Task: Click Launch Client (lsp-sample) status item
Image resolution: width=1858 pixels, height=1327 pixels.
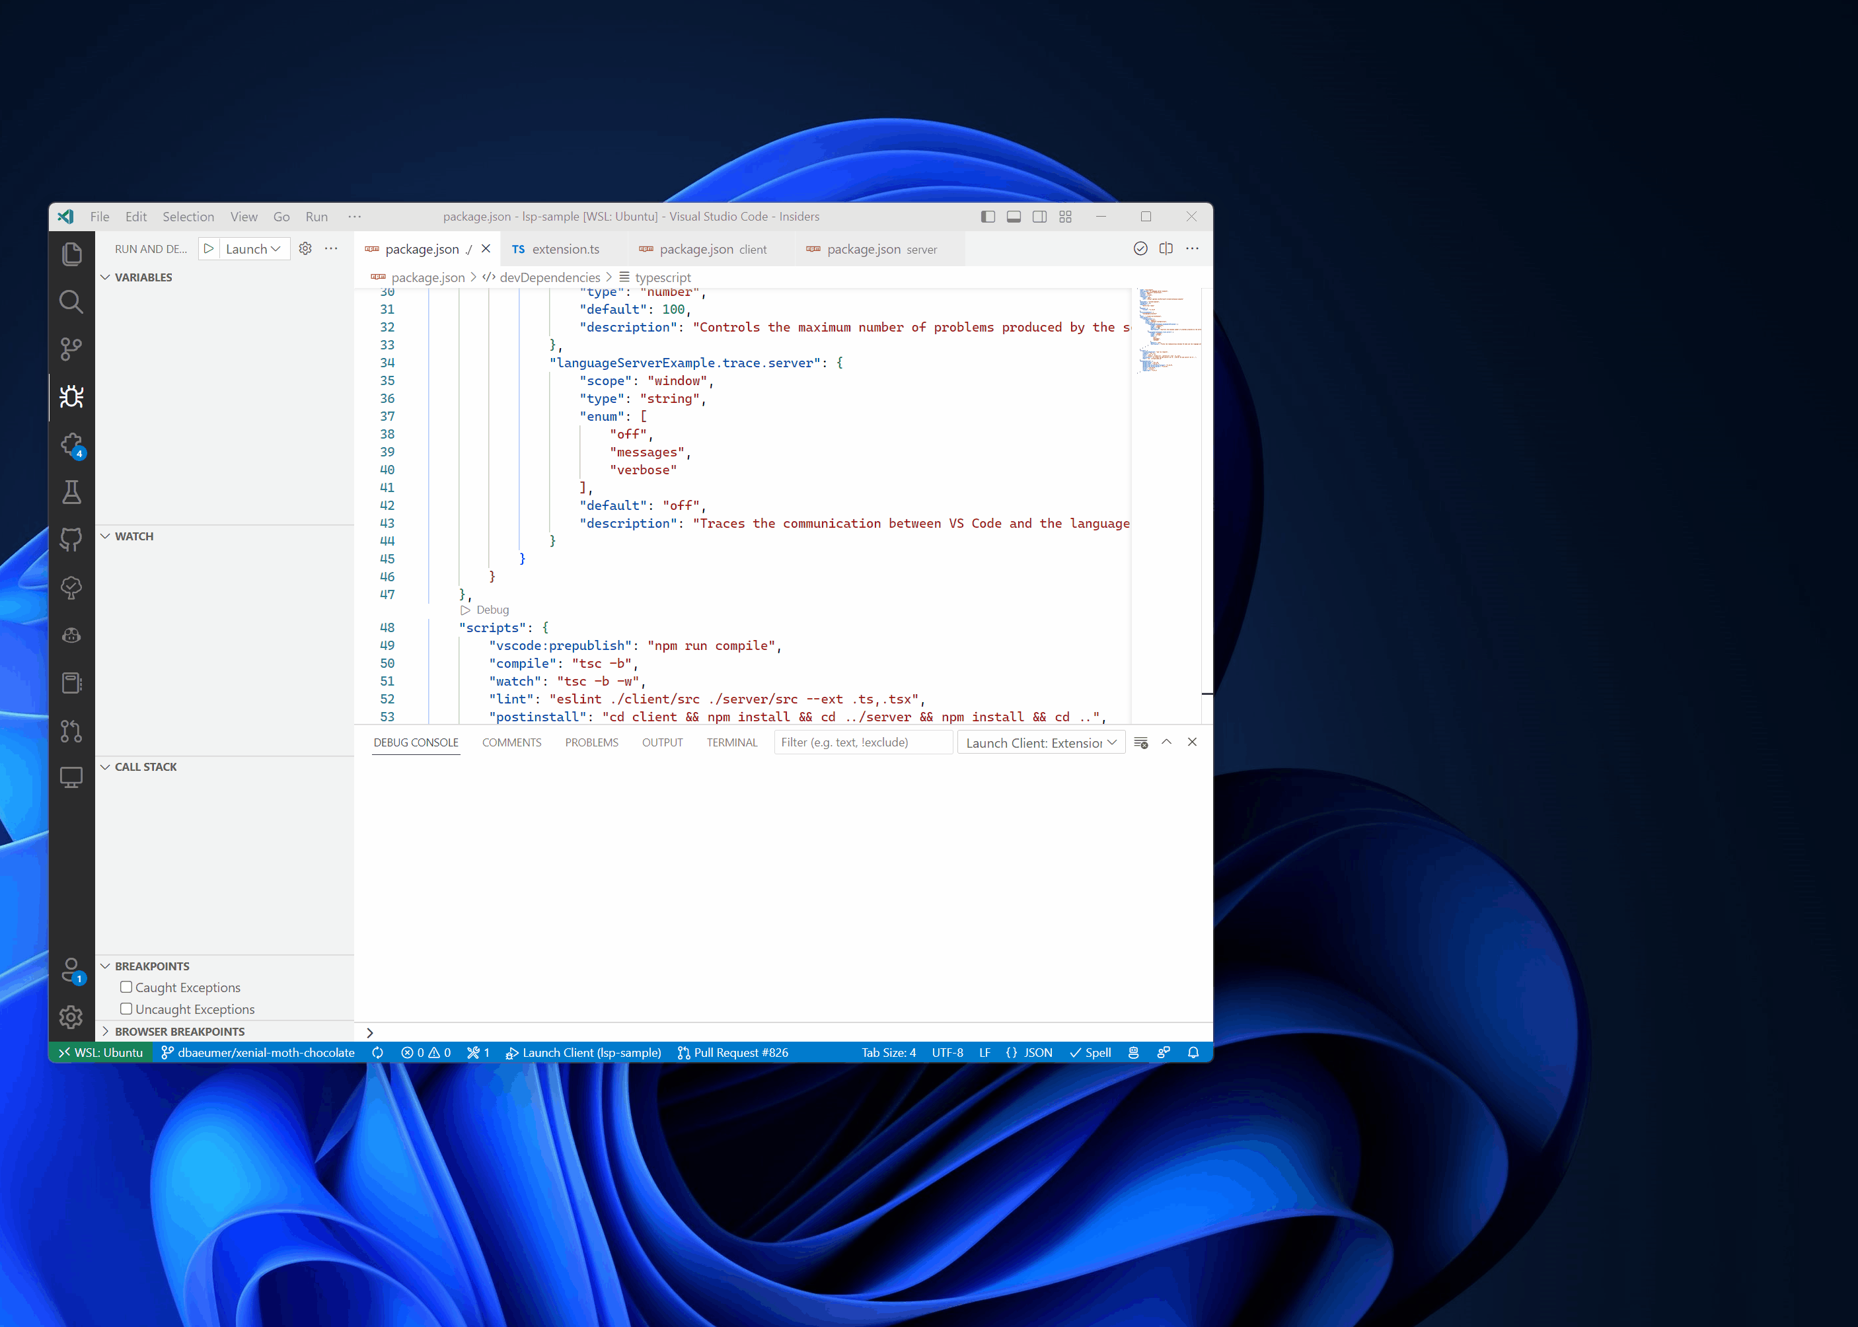Action: (x=583, y=1052)
